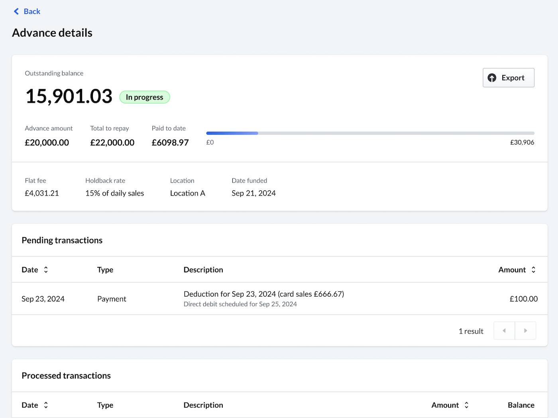The width and height of the screenshot is (558, 418).
Task: Click the Amount sort icon in Processed transactions
Action: click(x=466, y=405)
